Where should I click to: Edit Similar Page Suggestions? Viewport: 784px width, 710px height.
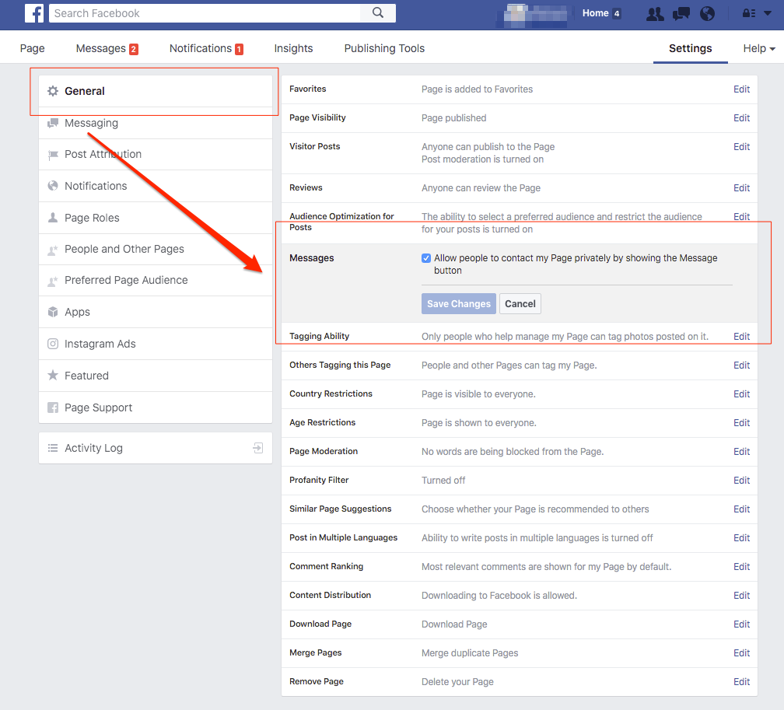[741, 509]
